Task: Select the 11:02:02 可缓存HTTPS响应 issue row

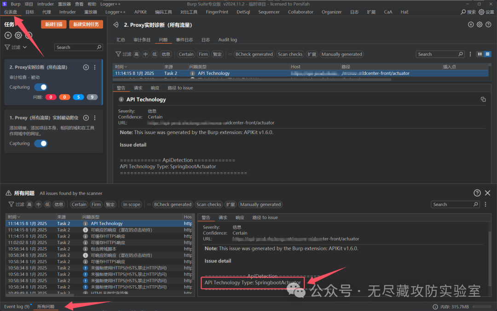Action: 99,243
